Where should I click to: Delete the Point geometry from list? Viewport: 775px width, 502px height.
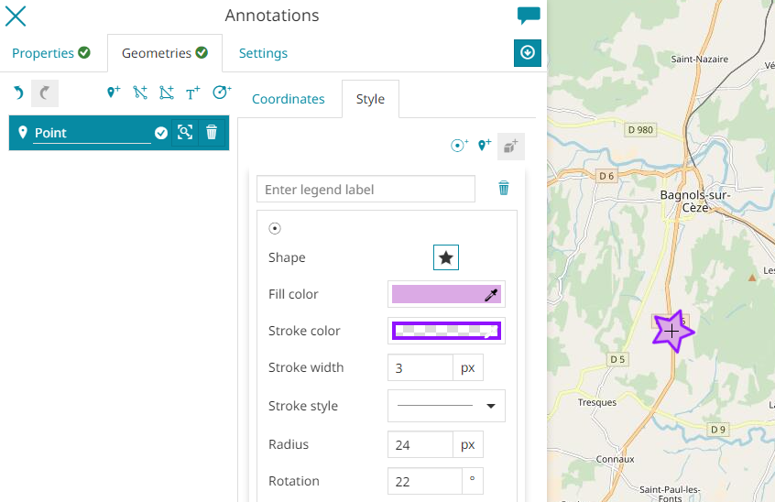click(x=212, y=133)
